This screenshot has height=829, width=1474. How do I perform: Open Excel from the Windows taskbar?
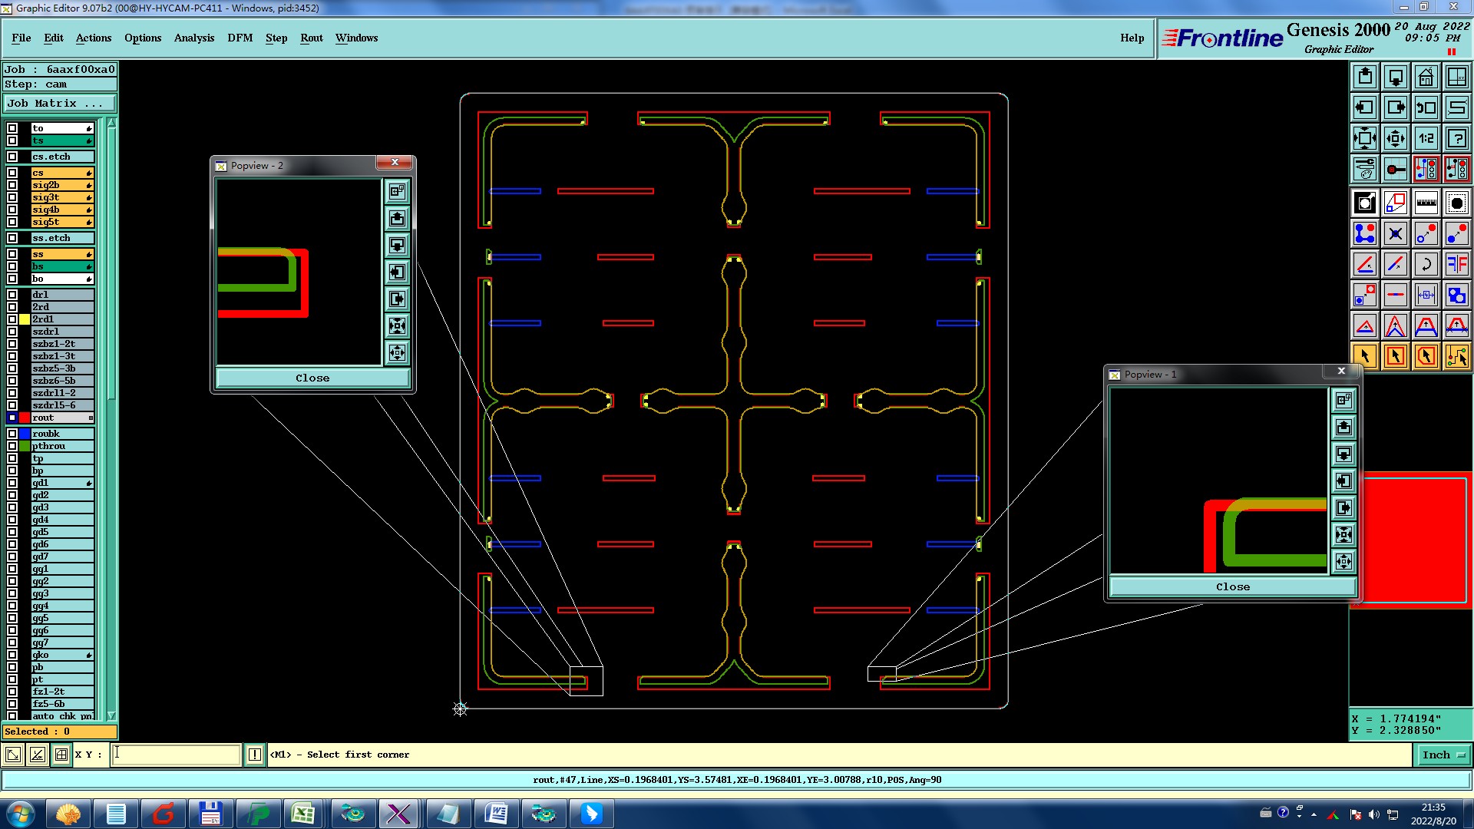click(303, 814)
